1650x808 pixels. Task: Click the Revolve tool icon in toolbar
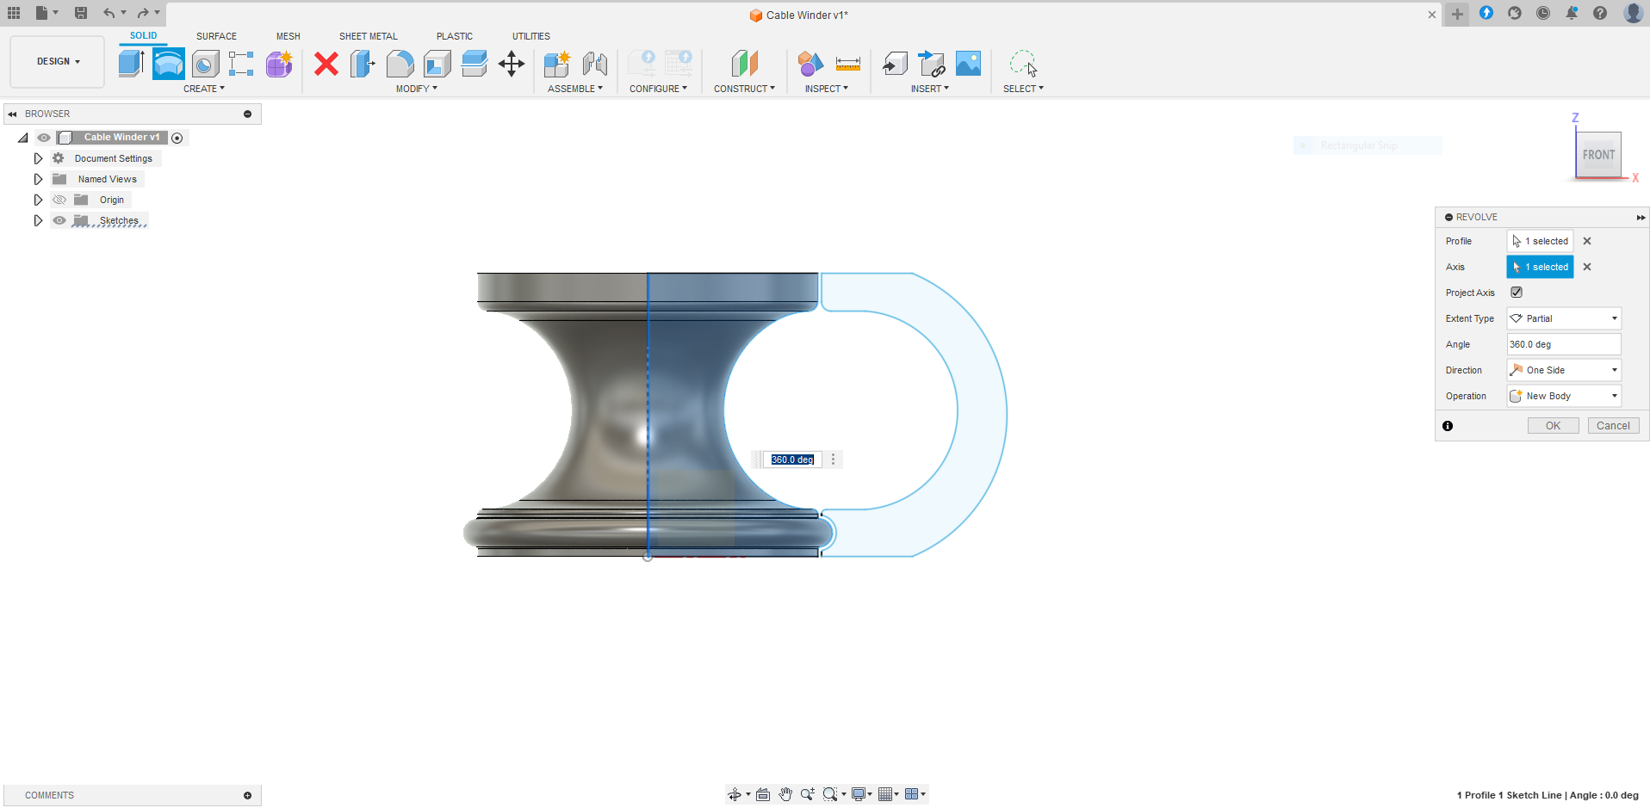coord(168,64)
